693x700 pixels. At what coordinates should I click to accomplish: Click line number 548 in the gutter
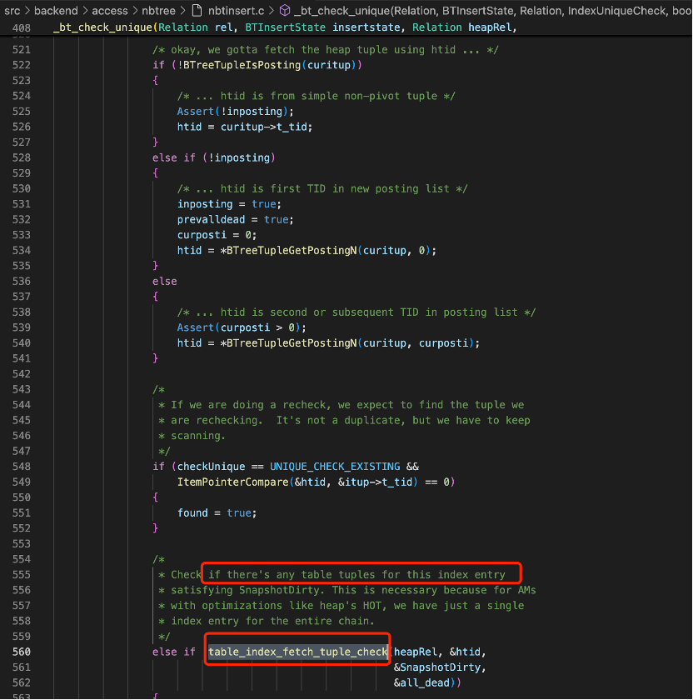[22, 467]
